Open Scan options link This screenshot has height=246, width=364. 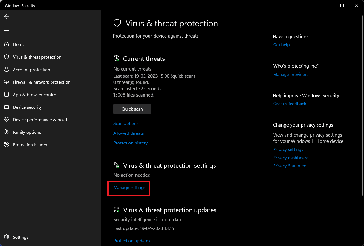pyautogui.click(x=126, y=123)
